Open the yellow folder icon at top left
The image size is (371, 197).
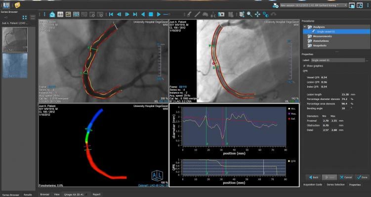tap(17, 5)
